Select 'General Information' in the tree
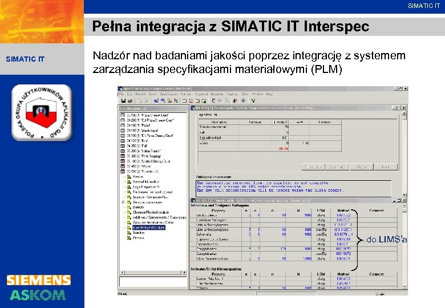This screenshot has width=445, height=308. 146,182
